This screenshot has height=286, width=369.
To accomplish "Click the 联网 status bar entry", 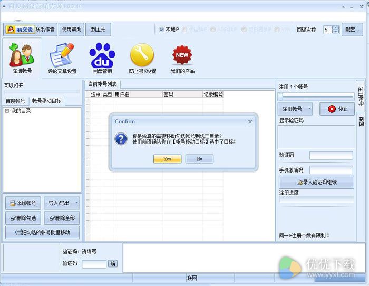I will click(x=192, y=278).
